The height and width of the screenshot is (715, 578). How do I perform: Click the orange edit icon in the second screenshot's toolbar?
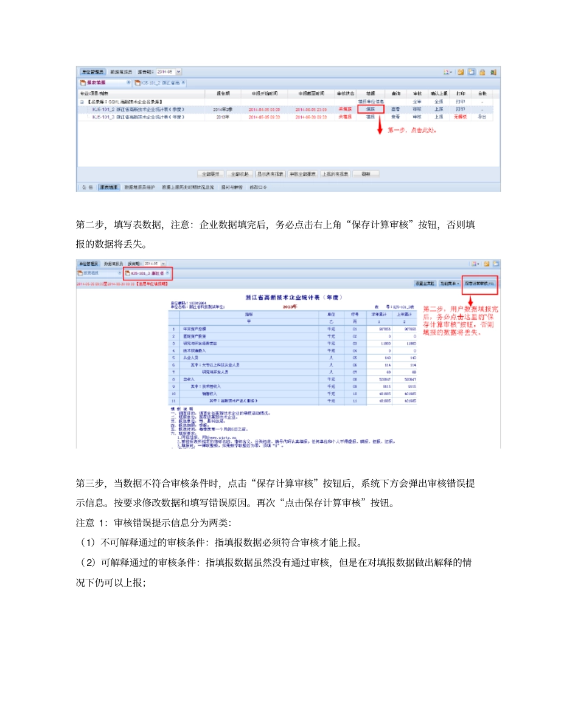coord(486,264)
